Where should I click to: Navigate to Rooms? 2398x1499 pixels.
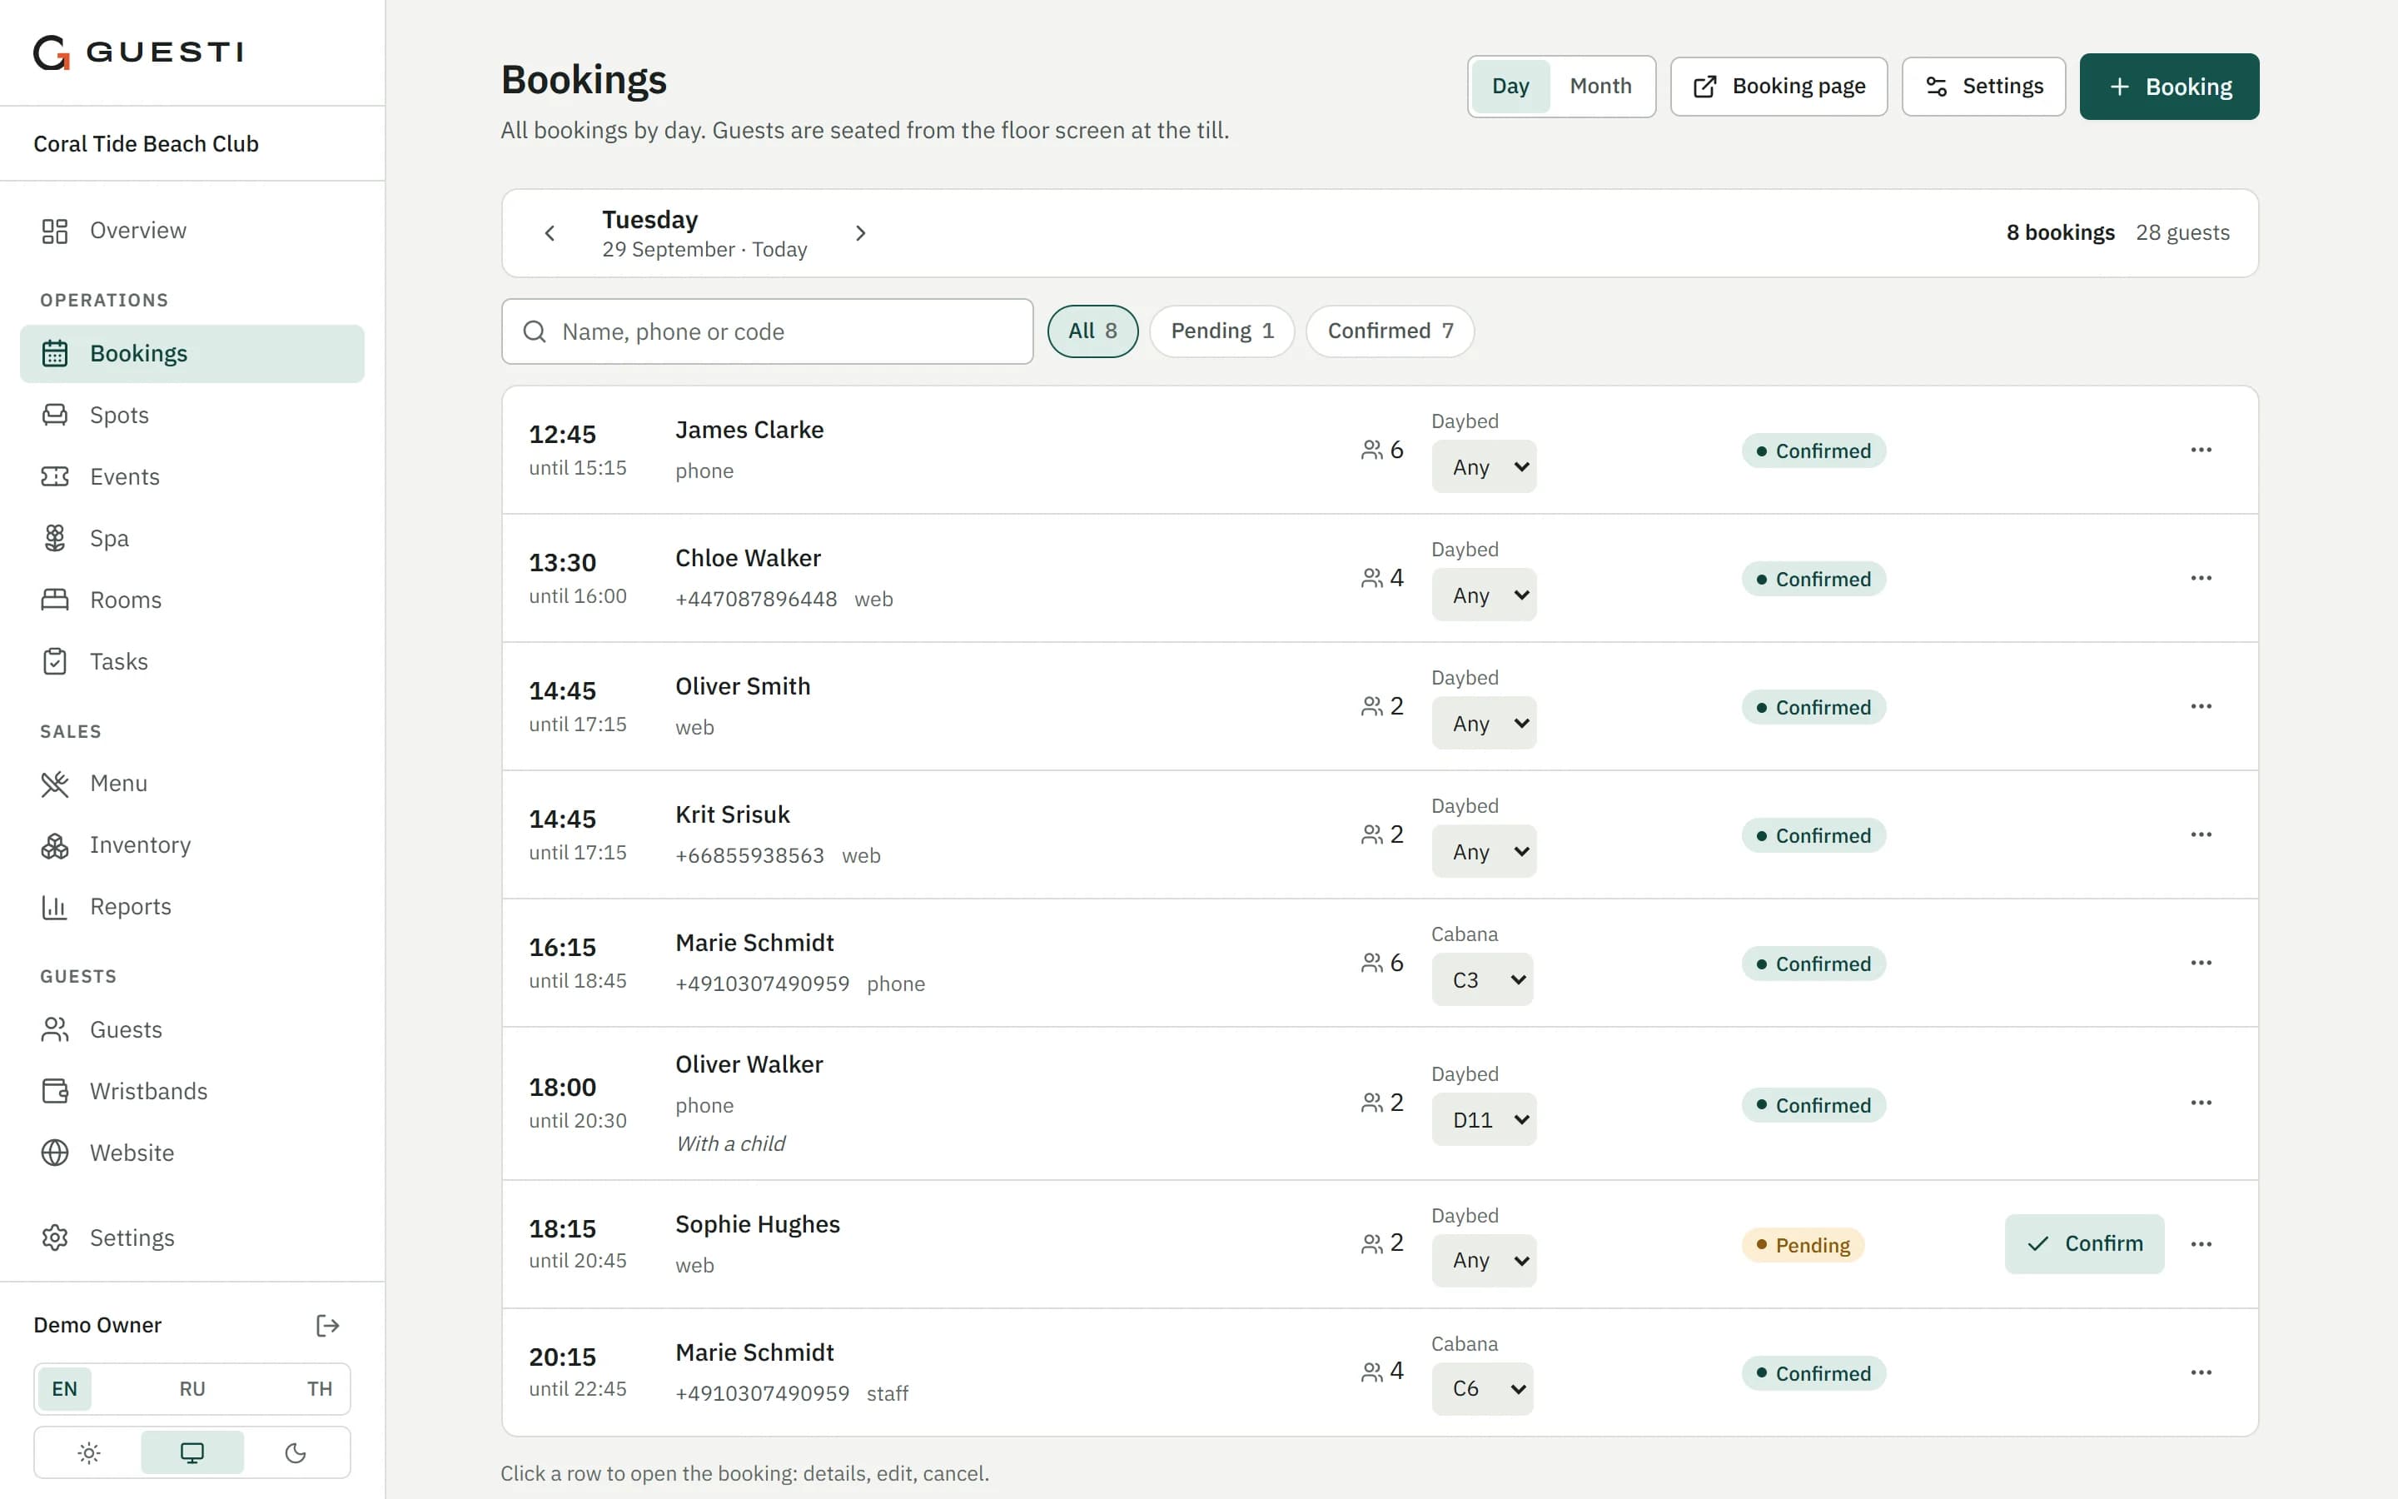(x=192, y=600)
